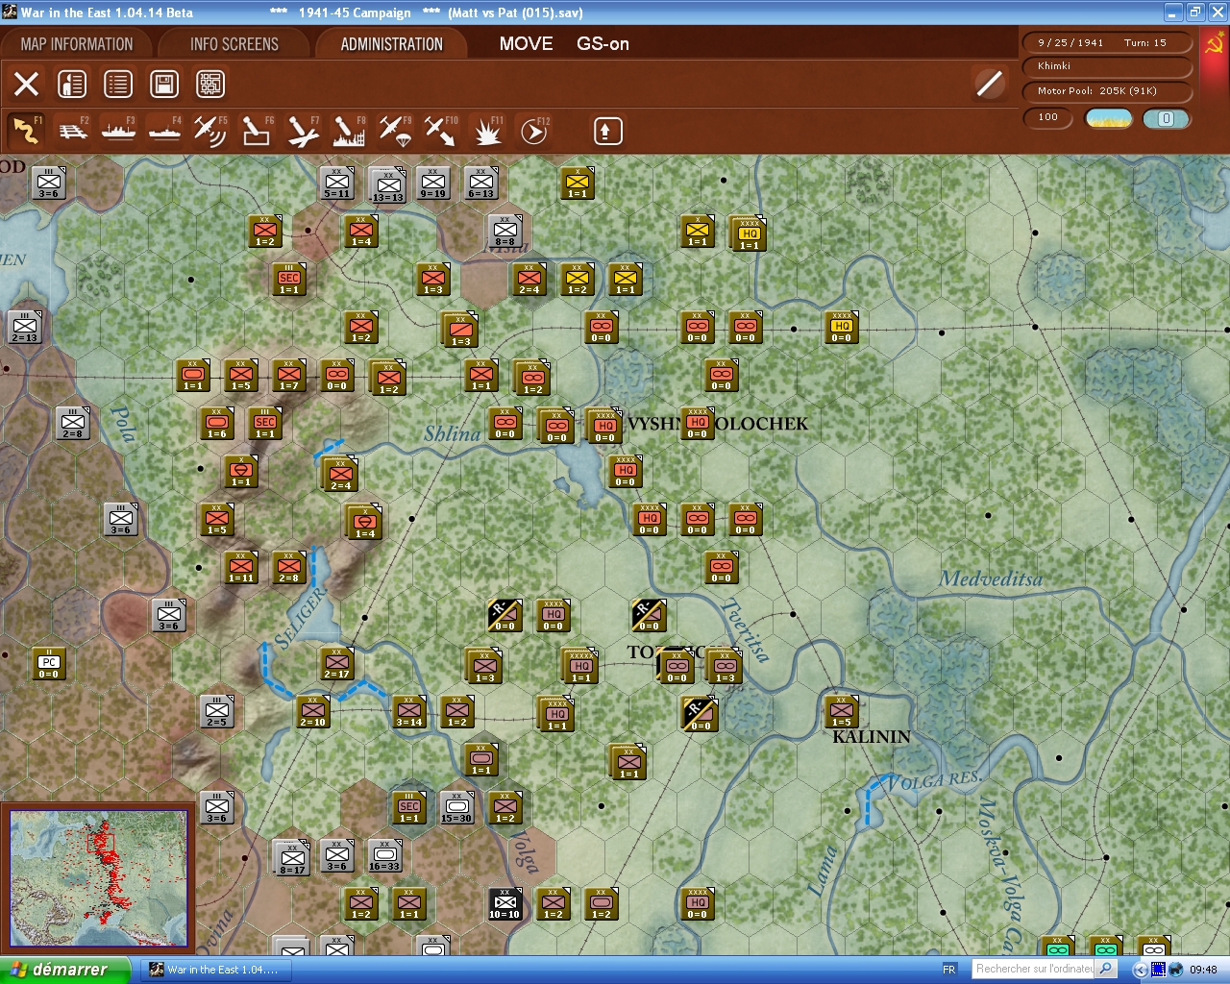This screenshot has height=984, width=1230.
Task: Select the unit counter labeled 5=11
Action: (336, 183)
